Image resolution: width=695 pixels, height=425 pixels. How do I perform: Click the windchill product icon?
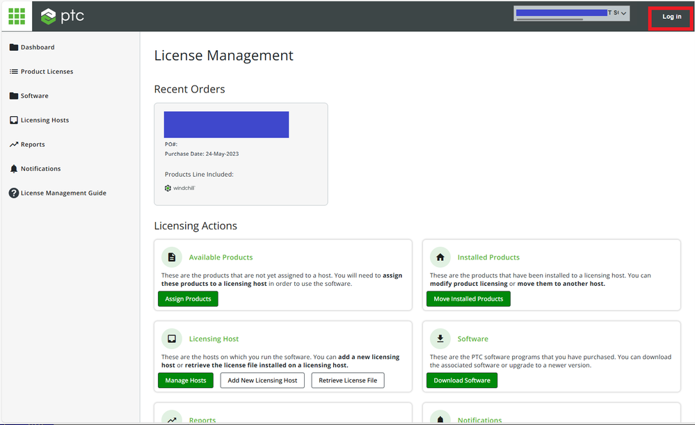168,188
